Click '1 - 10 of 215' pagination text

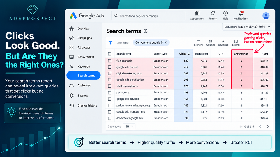coord(247,126)
